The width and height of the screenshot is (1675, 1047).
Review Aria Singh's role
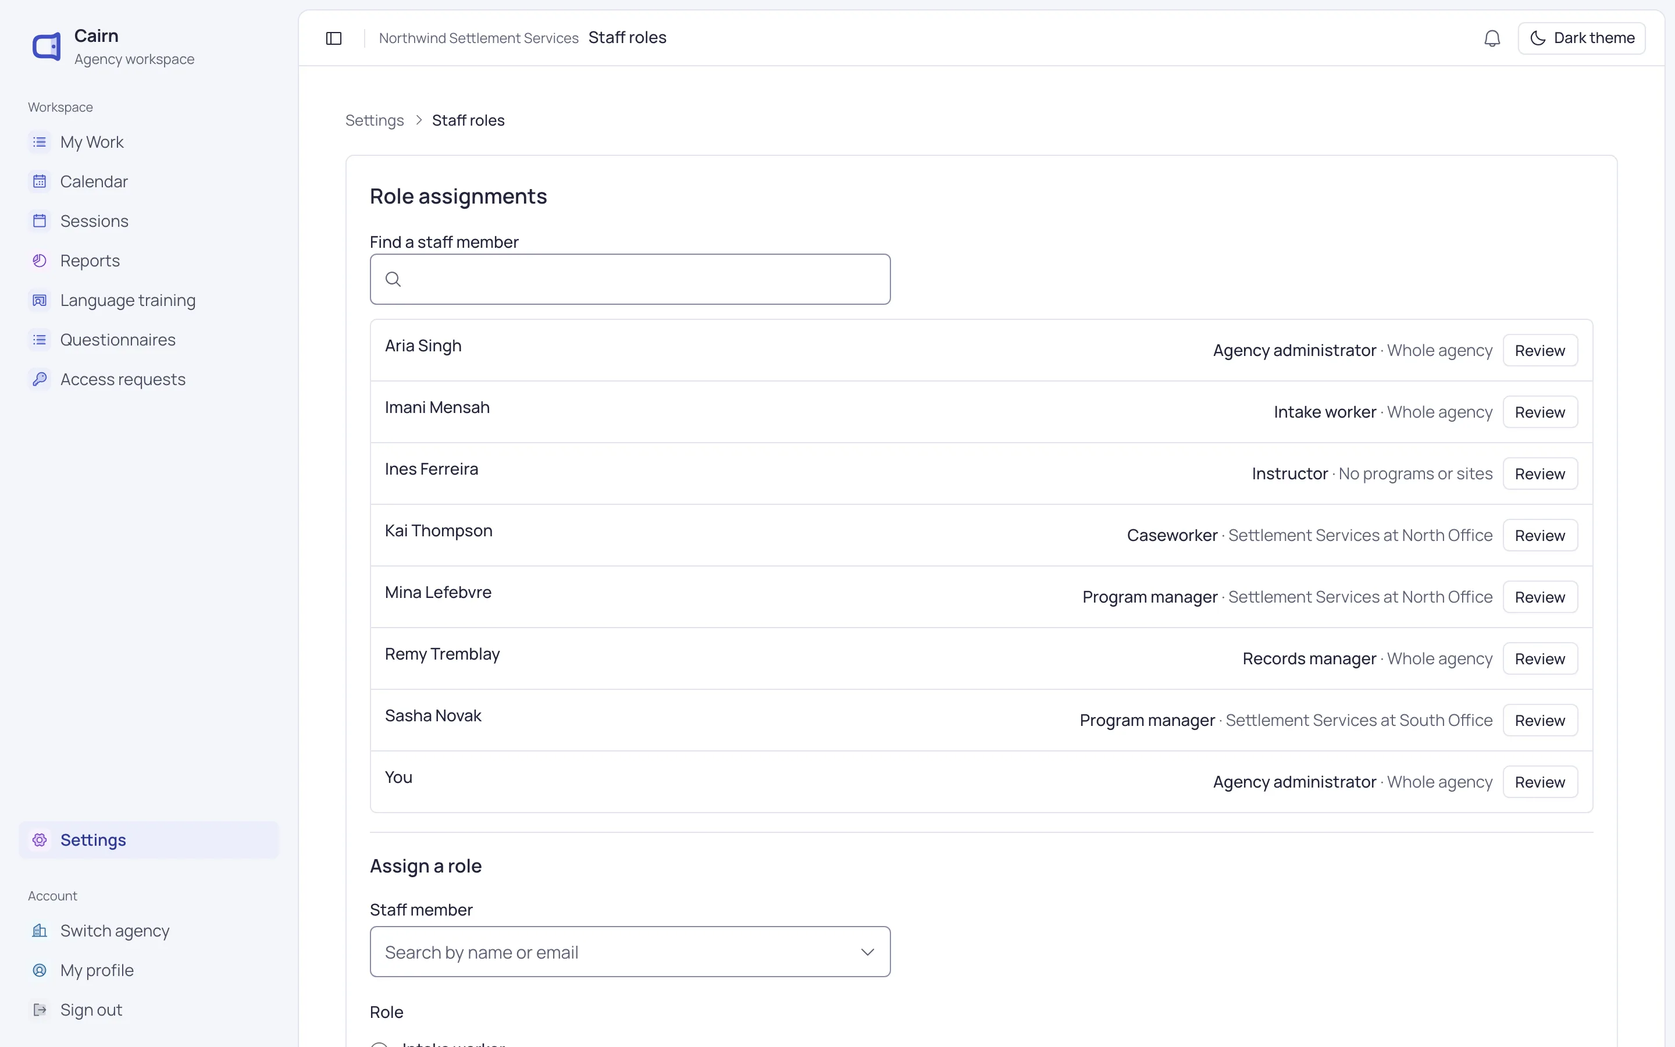coord(1539,350)
